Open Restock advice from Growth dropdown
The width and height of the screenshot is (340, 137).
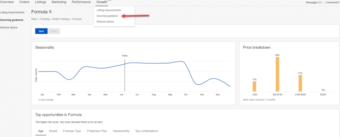click(x=105, y=22)
